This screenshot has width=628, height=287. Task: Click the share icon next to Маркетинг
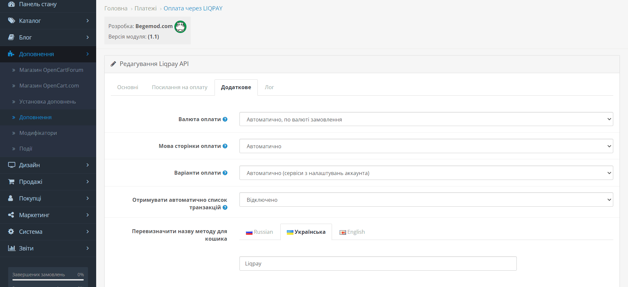click(11, 215)
